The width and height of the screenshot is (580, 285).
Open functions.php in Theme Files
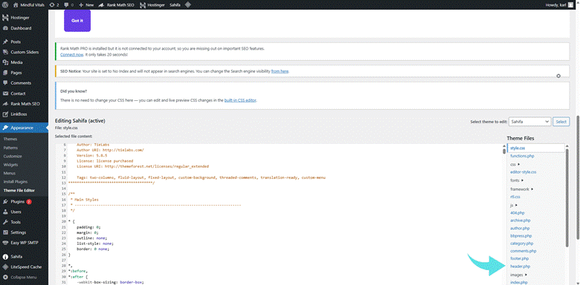click(x=522, y=156)
